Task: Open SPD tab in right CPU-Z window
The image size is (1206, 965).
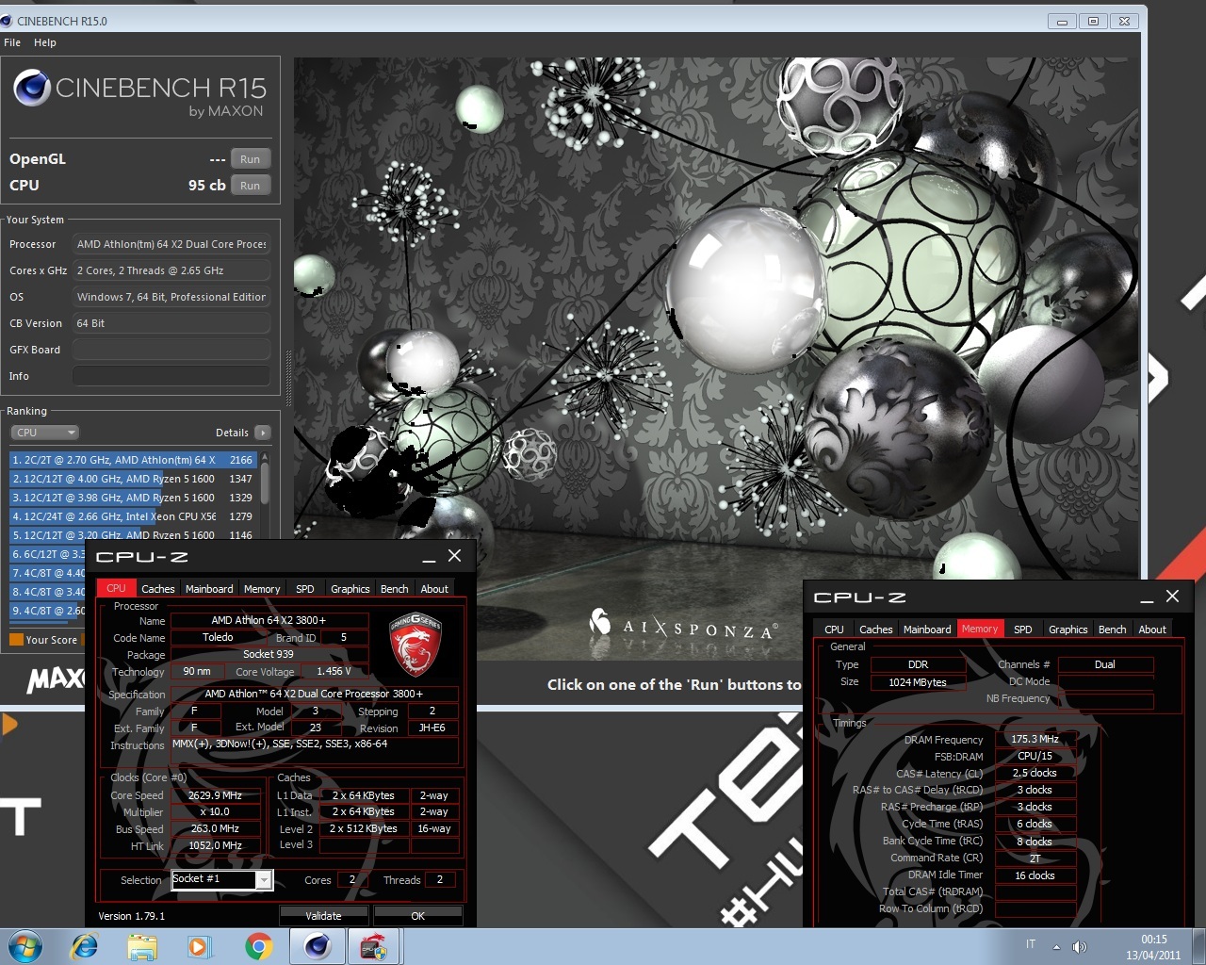Action: click(1023, 629)
